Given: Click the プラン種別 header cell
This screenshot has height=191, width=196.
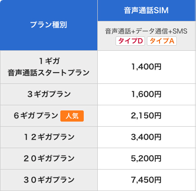Looking at the screenshot, I should coord(49,25).
